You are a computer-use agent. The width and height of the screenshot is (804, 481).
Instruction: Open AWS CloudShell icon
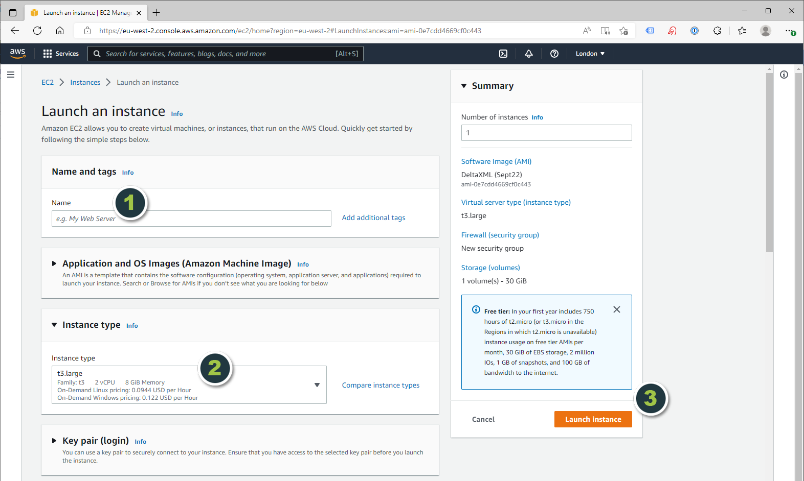(503, 54)
